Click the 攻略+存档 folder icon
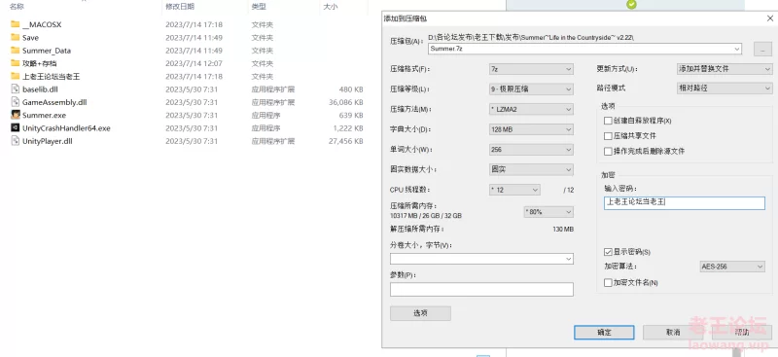 click(15, 63)
